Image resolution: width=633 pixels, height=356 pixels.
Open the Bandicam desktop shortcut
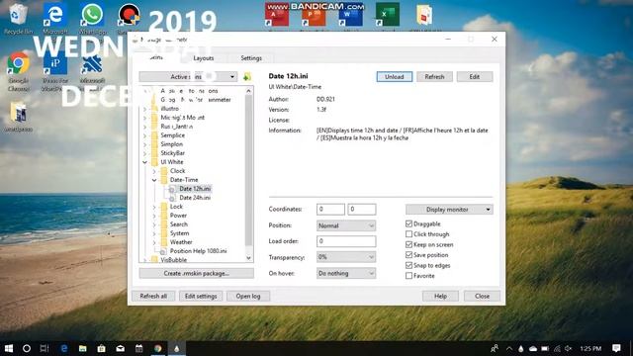pyautogui.click(x=130, y=16)
